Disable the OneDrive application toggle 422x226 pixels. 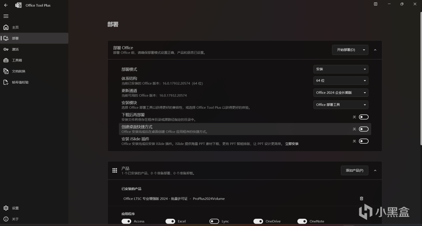click(x=258, y=221)
